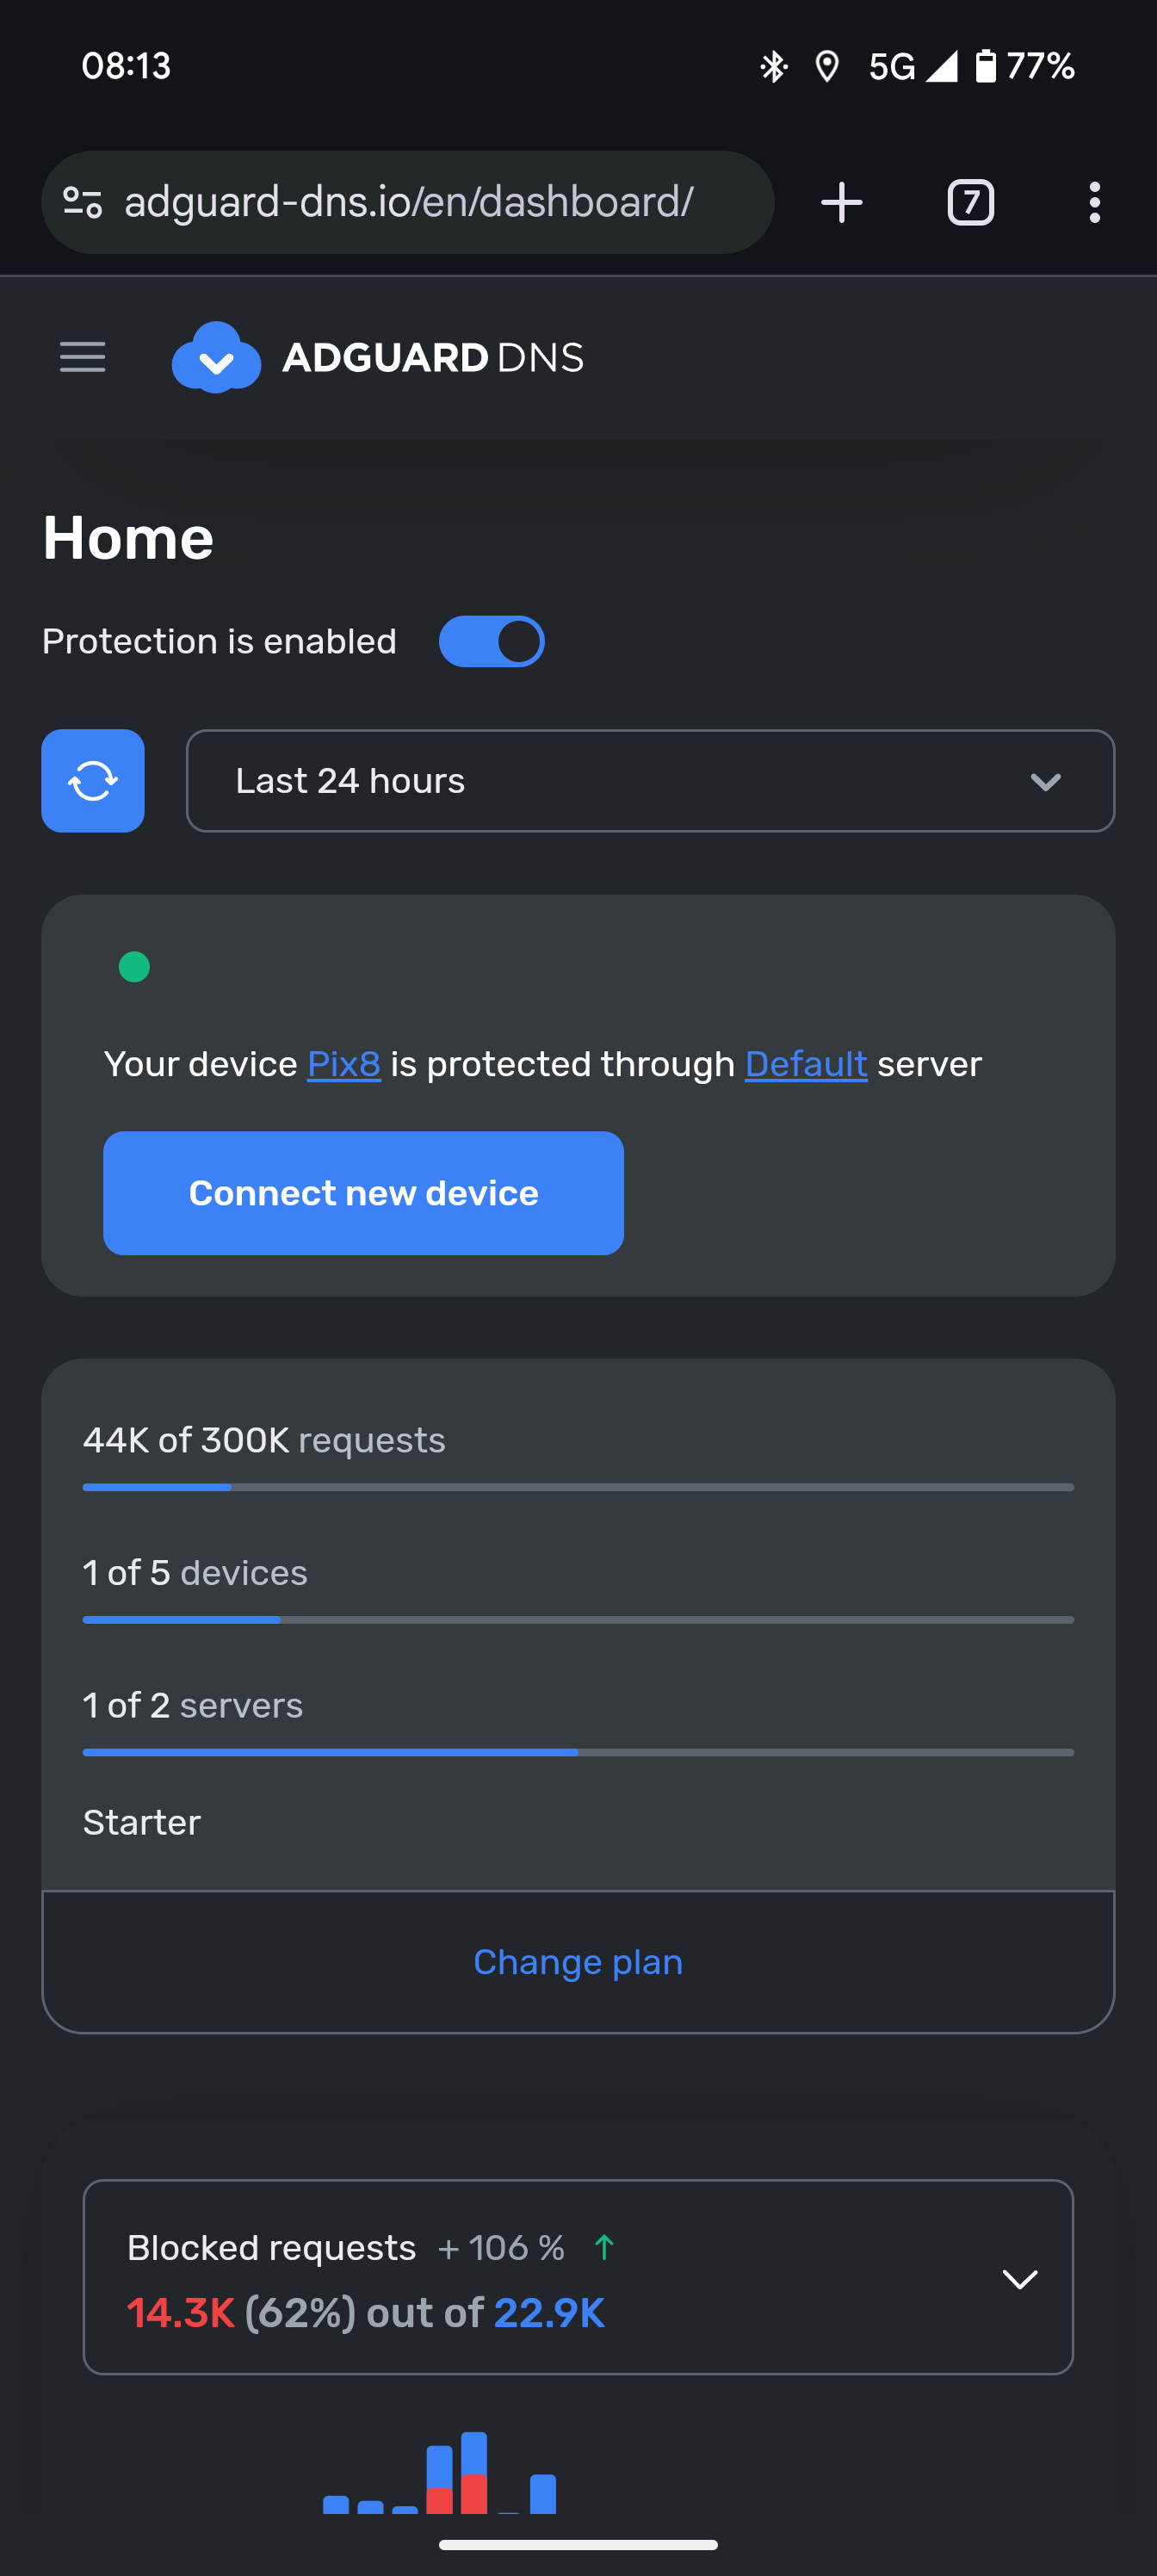Click the chevron in the time range box
Image resolution: width=1157 pixels, height=2576 pixels.
click(x=1045, y=782)
